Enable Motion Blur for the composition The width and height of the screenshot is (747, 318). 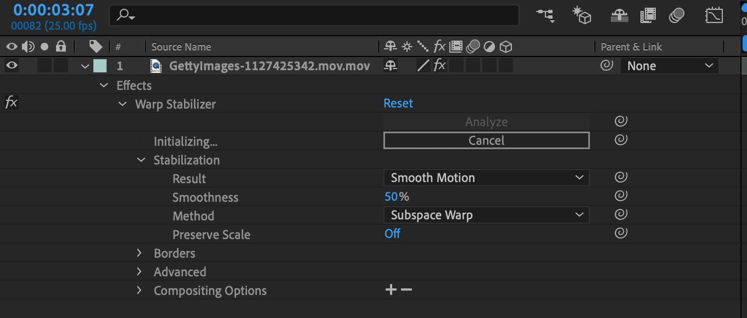[676, 15]
